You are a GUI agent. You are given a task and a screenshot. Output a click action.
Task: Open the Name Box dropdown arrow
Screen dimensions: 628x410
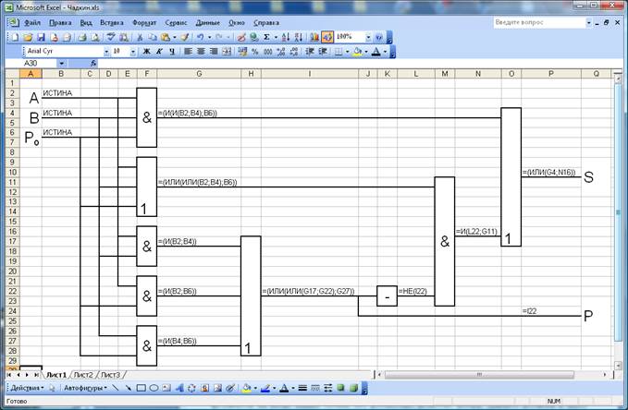(x=61, y=63)
